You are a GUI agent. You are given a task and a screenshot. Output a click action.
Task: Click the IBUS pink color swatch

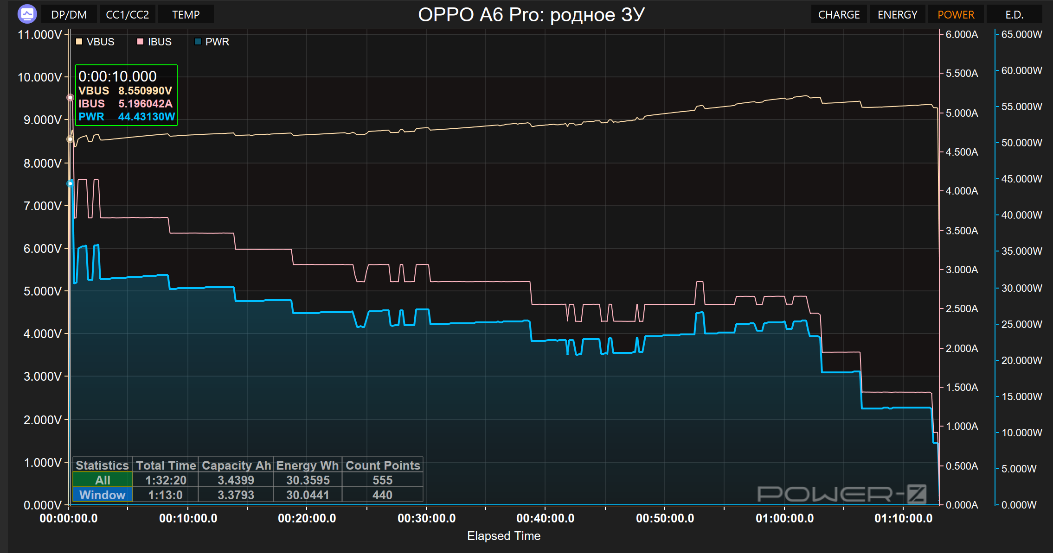(x=141, y=42)
